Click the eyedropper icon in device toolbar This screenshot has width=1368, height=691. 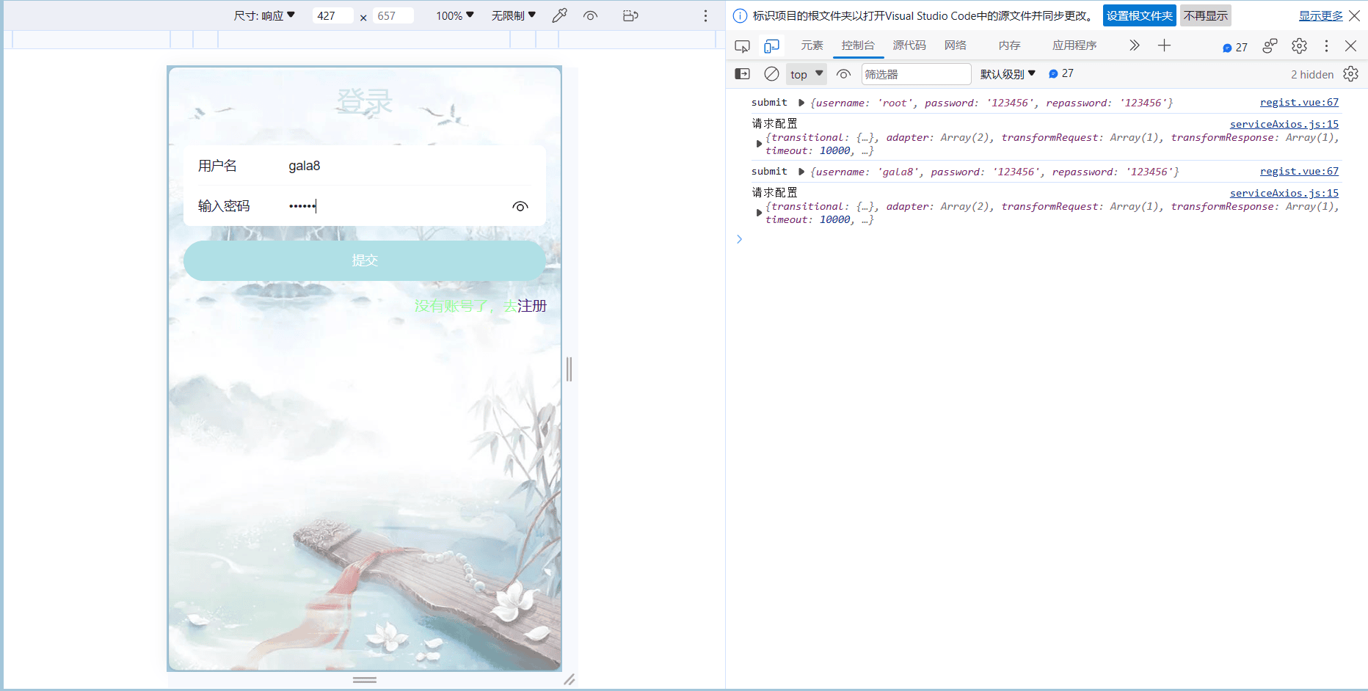[x=559, y=15]
